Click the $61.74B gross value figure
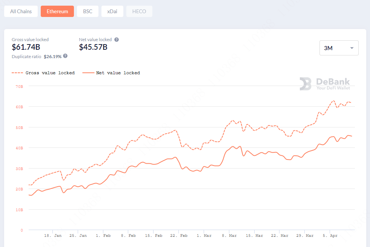 [x=26, y=47]
